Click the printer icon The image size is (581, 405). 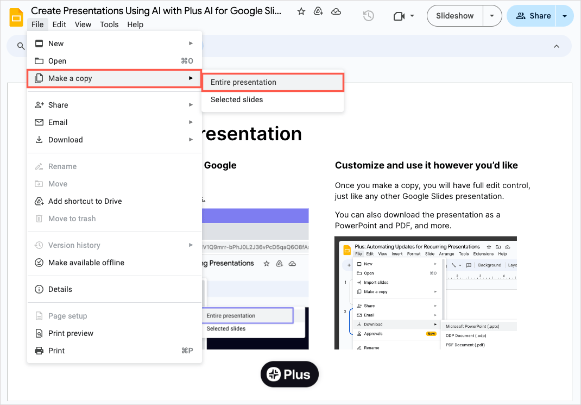point(39,351)
